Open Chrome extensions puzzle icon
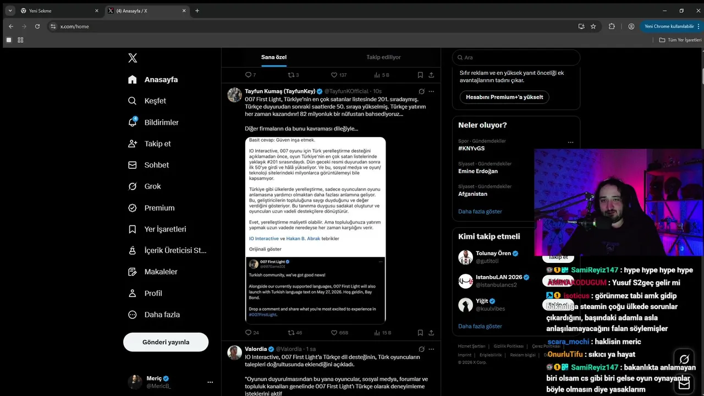 [x=612, y=26]
